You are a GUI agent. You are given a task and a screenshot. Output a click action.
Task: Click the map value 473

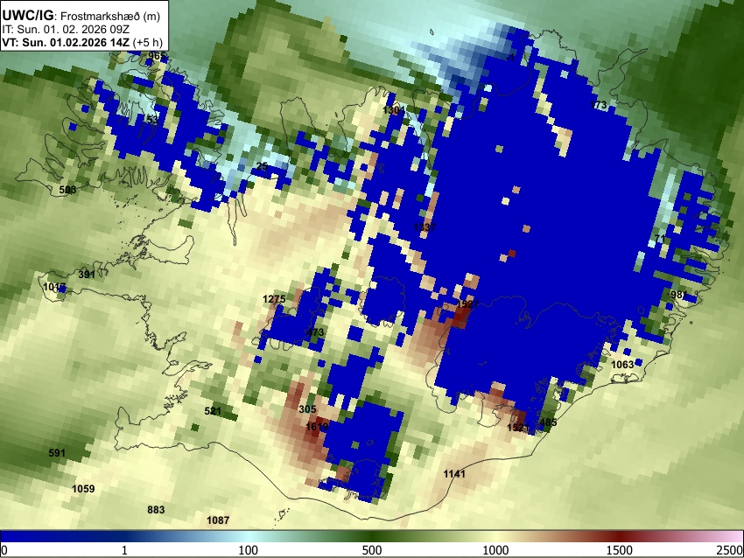pyautogui.click(x=315, y=331)
